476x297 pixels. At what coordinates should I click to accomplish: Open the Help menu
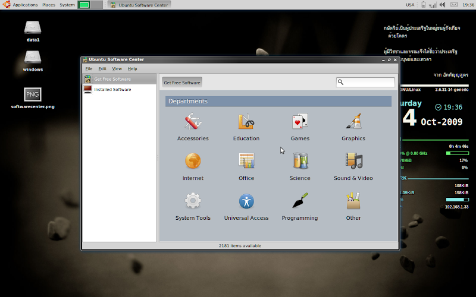132,69
